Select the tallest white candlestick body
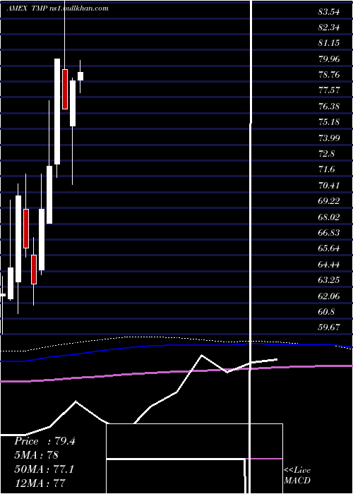Viewport: 353px width, 494px height. click(x=57, y=112)
